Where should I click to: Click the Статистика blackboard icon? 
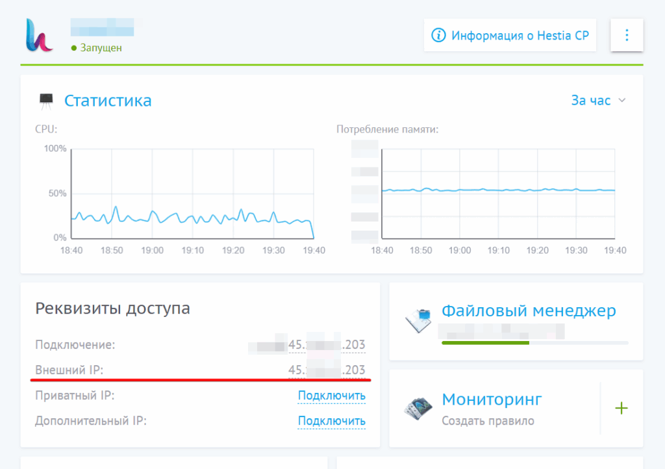[x=46, y=101]
